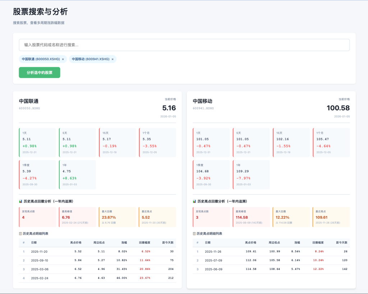This screenshot has height=294, width=368.
Task: Click the list icon beside 历史高点明细列表 in 中国移动 card
Action: click(194, 234)
